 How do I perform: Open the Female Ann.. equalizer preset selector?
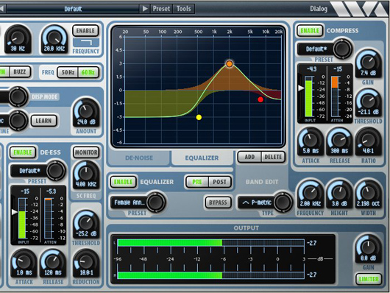click(130, 202)
